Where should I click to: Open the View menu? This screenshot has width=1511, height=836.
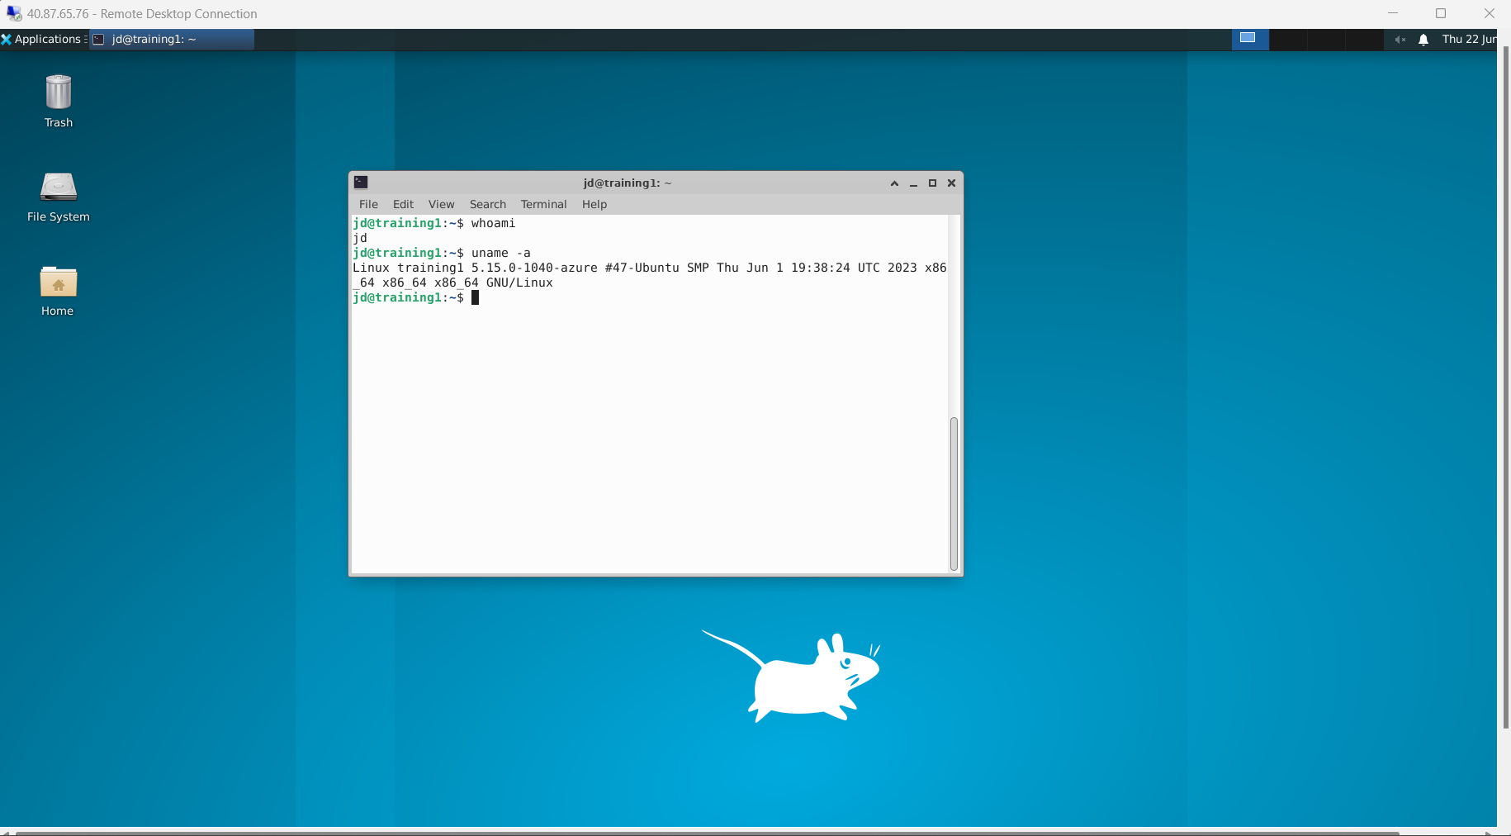pyautogui.click(x=442, y=204)
